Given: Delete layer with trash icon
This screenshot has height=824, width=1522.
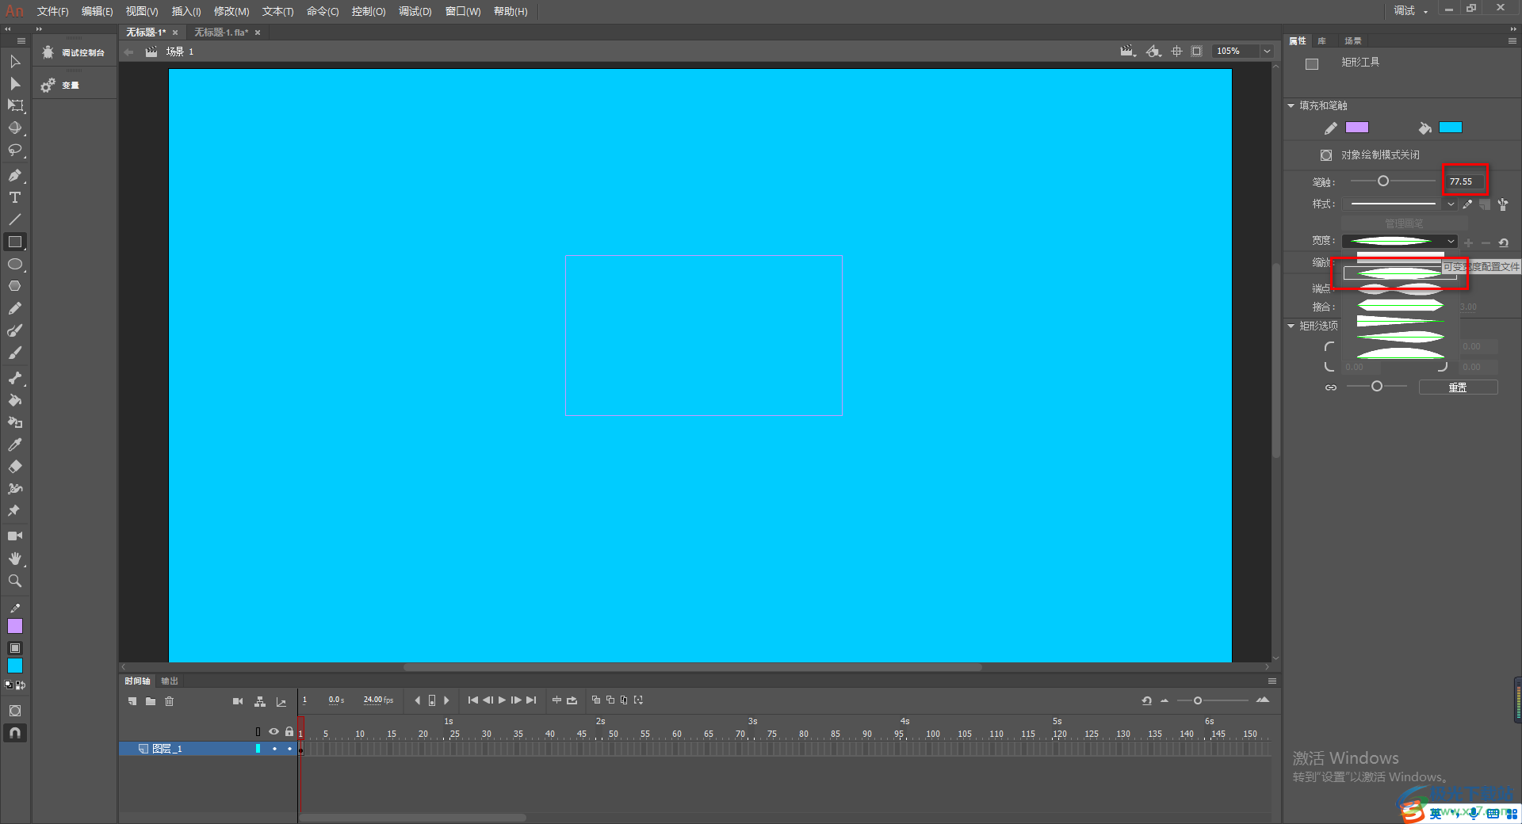Looking at the screenshot, I should (x=169, y=701).
